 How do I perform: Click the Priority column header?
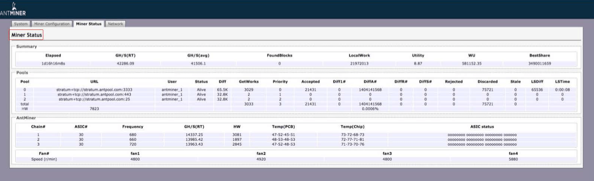click(280, 81)
